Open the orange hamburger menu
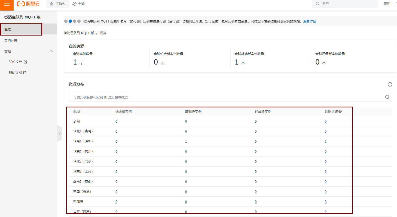 tap(7, 4)
